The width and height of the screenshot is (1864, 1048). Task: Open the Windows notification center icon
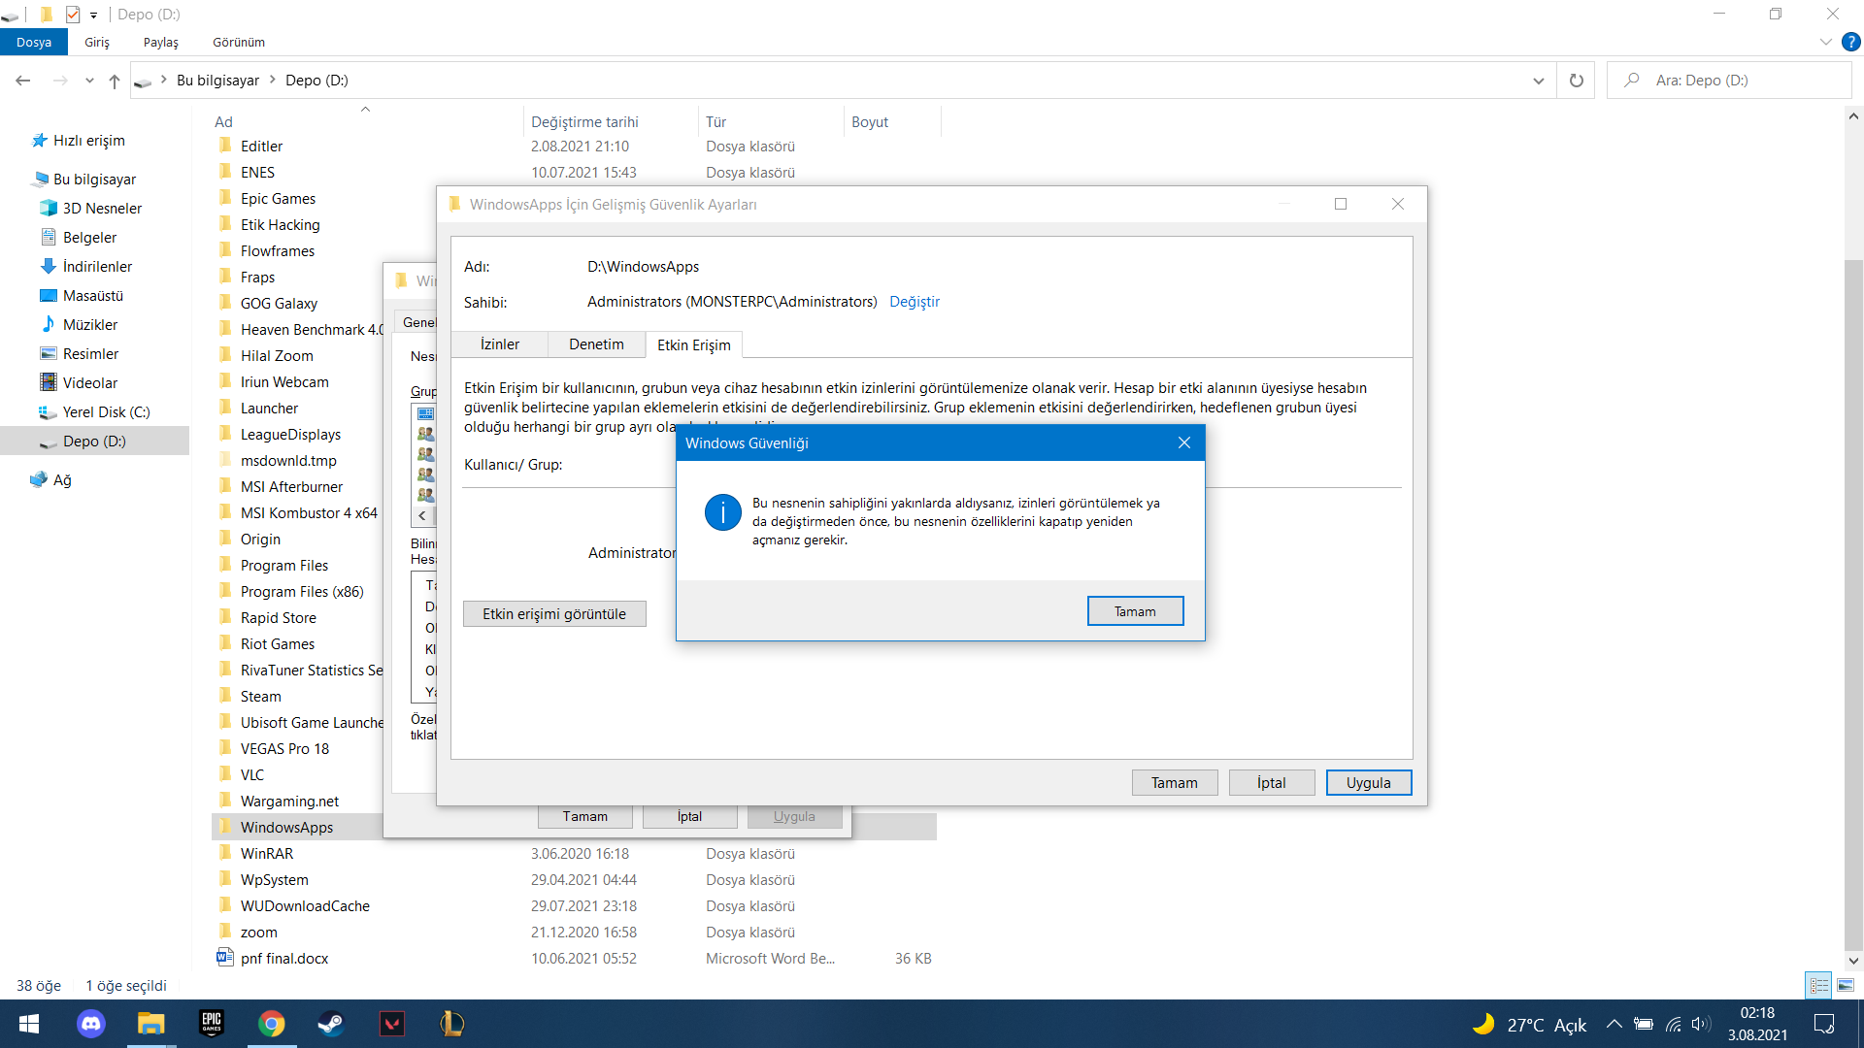point(1824,1024)
